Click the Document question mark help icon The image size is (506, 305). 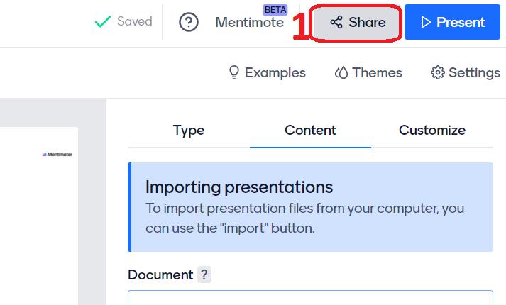204,274
